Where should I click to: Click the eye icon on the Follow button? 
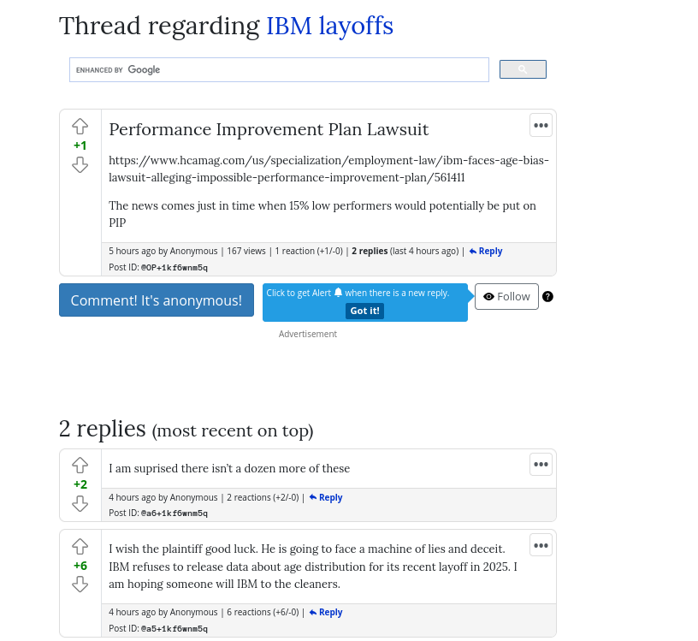tap(488, 296)
